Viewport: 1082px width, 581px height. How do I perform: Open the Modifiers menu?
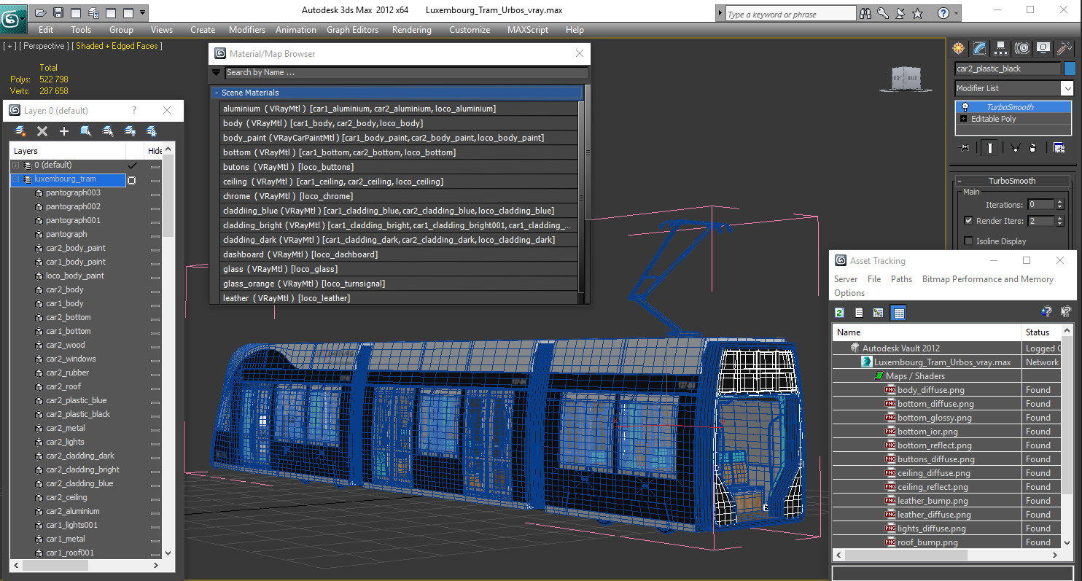[247, 30]
